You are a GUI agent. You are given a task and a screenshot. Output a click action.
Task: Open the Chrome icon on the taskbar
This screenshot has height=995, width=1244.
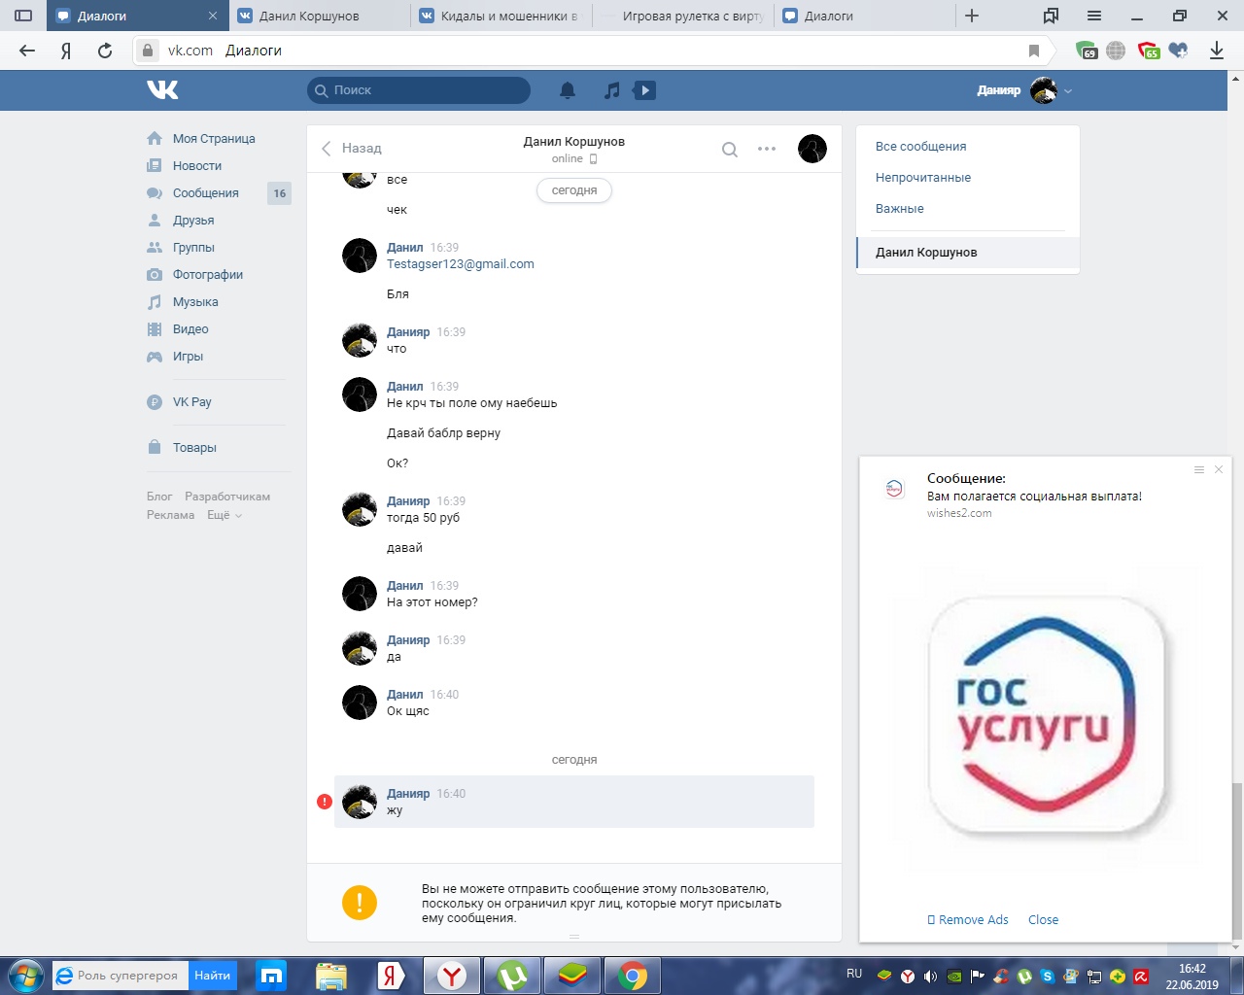point(633,975)
